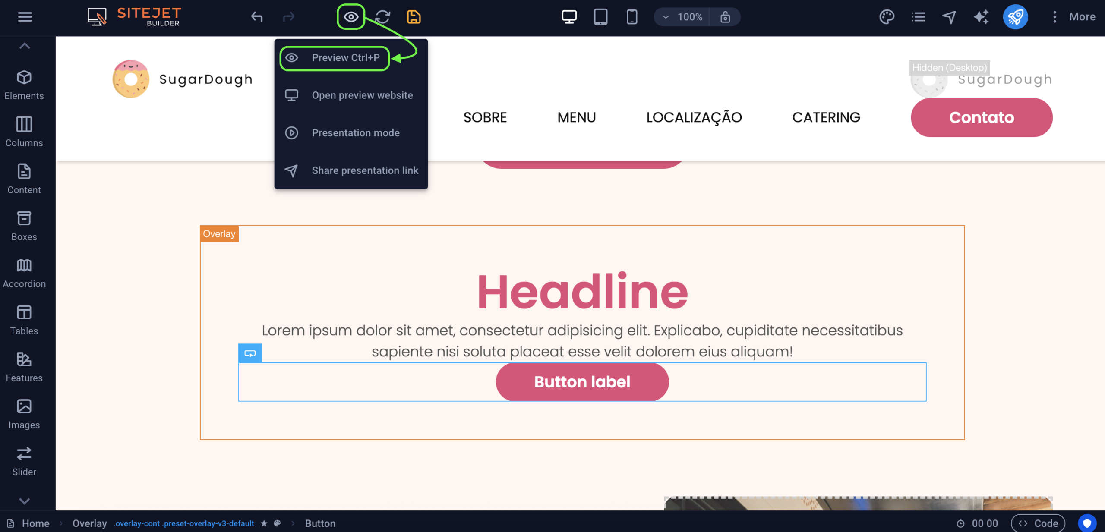Viewport: 1105px width, 532px height.
Task: Toggle the preview eye icon in the toolbar
Action: pos(351,17)
